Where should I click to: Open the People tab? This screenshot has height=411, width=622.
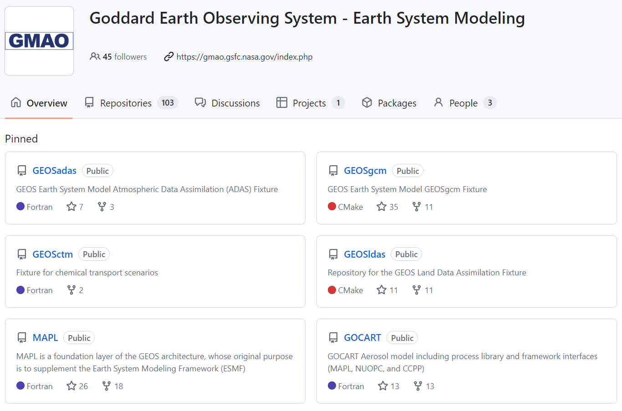[x=464, y=103]
